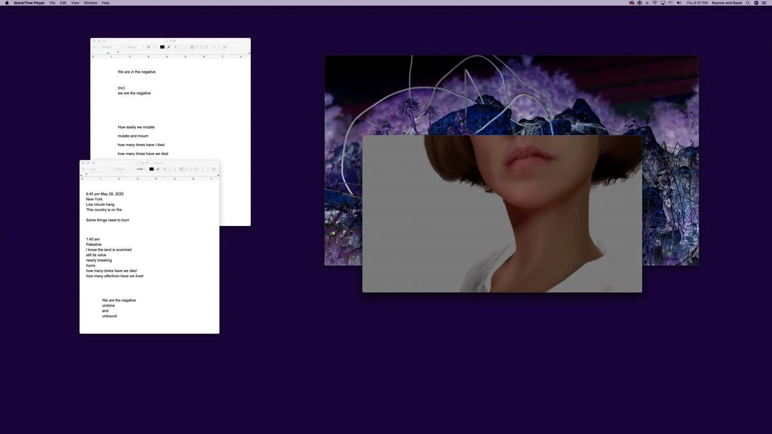Expand the 14.66 font size dropdown

[140, 169]
